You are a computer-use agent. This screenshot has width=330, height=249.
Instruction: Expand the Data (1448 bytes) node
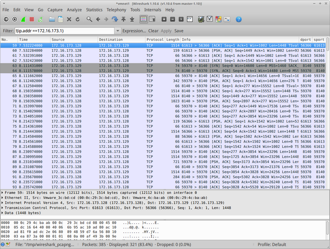pyautogui.click(x=2, y=213)
